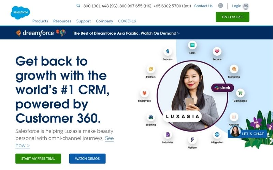Expand the Products menu
The image size is (273, 170).
(40, 21)
